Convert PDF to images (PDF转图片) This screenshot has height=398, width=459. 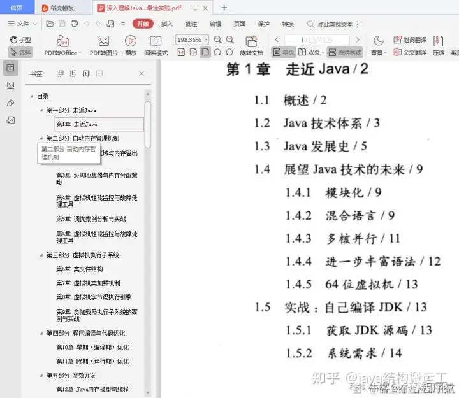click(104, 45)
